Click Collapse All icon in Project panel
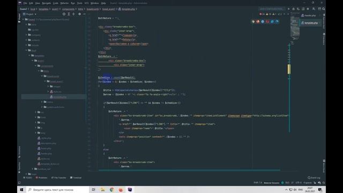 pos(73,14)
